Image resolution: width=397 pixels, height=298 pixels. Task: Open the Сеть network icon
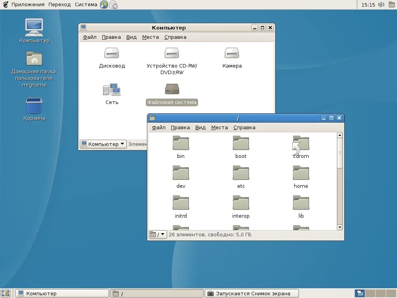coord(112,90)
